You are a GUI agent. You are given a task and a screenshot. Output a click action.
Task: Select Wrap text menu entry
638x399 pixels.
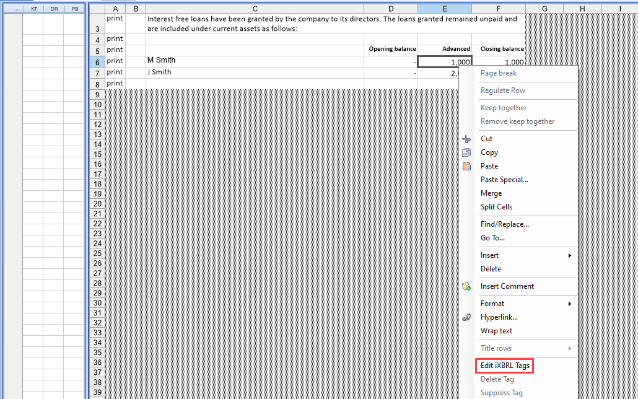point(496,331)
